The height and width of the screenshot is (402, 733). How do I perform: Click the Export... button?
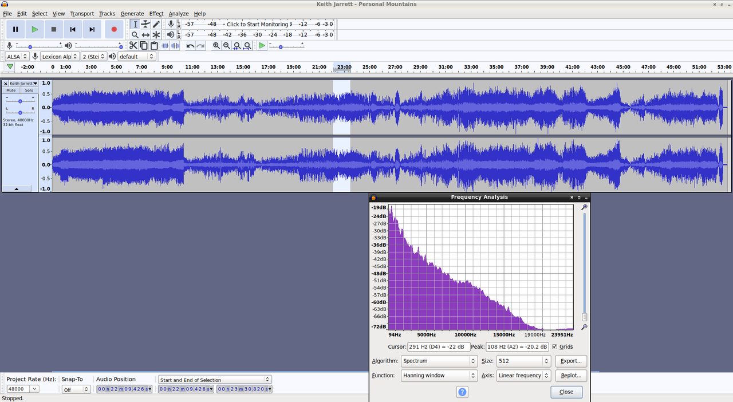coord(571,361)
